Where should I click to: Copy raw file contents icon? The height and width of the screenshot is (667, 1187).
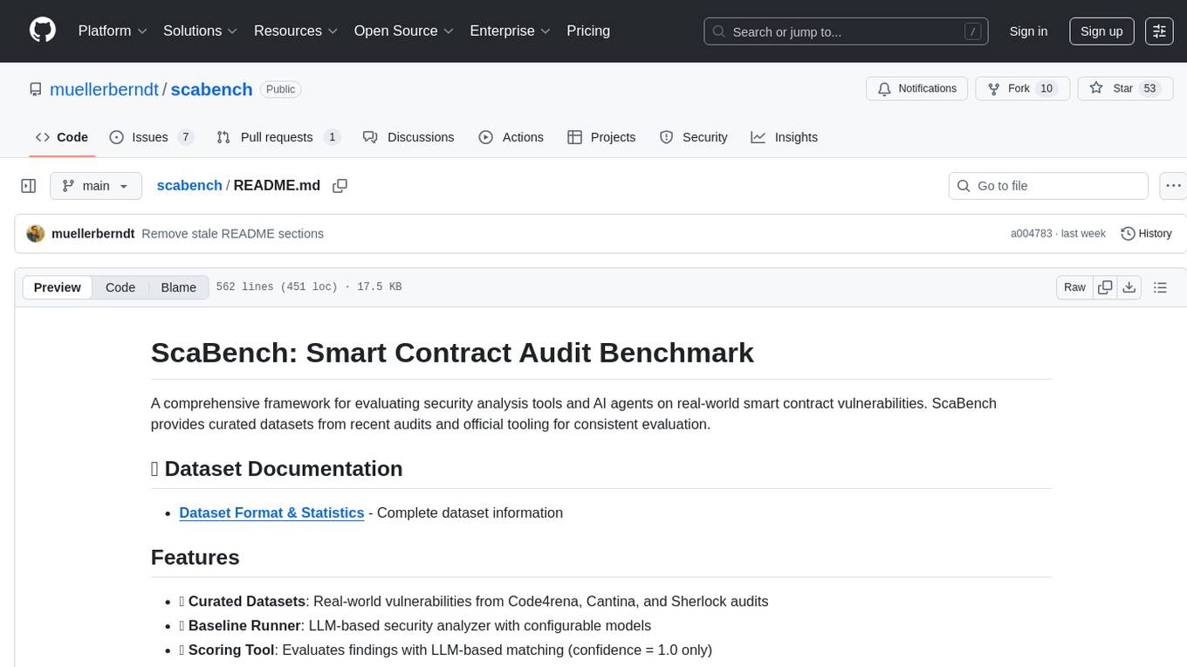click(x=1106, y=287)
